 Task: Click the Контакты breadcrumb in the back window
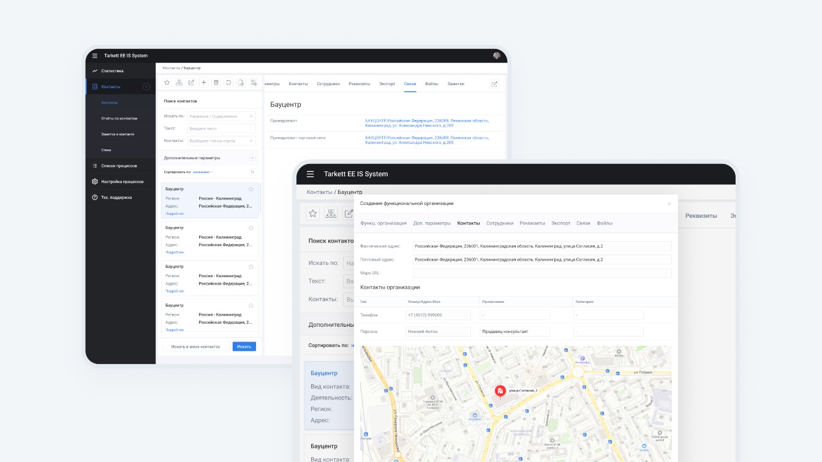pos(171,68)
